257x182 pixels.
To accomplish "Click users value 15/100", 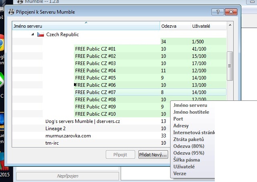I will tap(199, 56).
